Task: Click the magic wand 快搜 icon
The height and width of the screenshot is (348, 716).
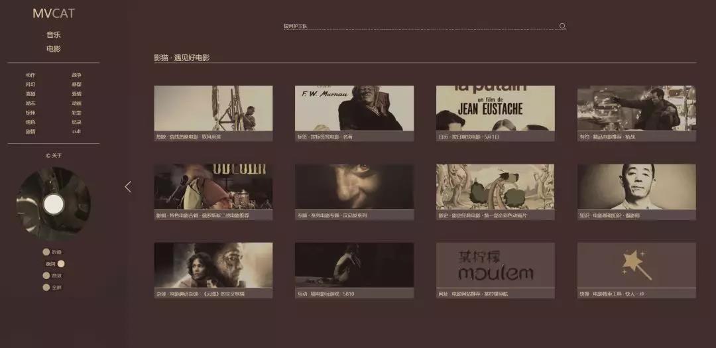Action: (636, 265)
